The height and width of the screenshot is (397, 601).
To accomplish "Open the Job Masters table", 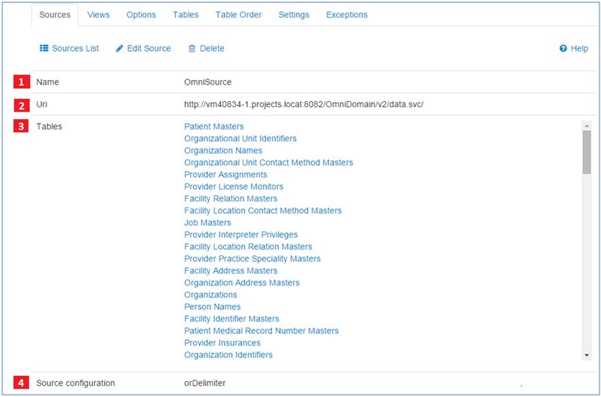I will tap(208, 222).
